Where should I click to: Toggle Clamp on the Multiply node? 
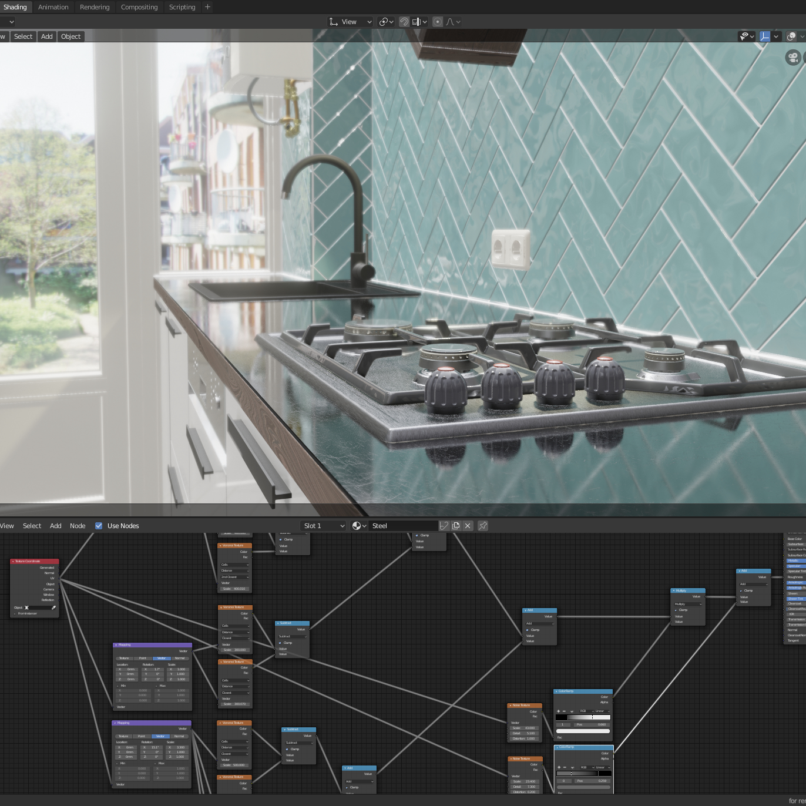pos(676,610)
